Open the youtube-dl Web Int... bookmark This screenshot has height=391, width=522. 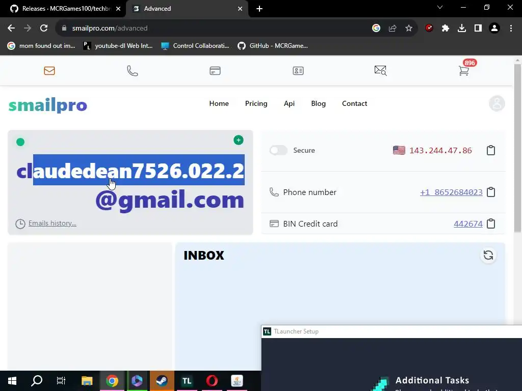[118, 46]
